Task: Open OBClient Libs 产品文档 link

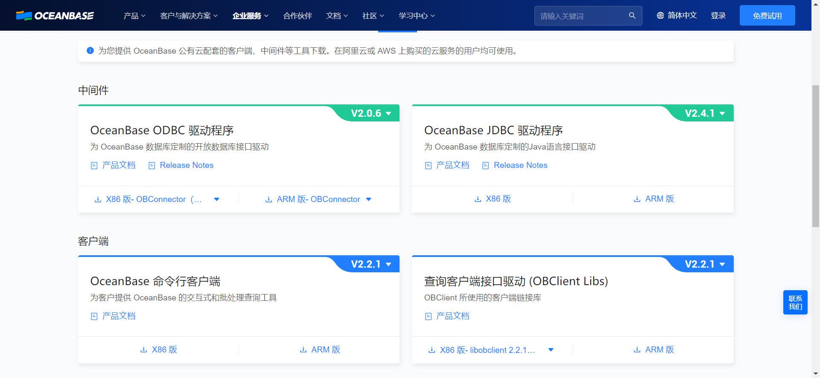Action: pos(452,316)
